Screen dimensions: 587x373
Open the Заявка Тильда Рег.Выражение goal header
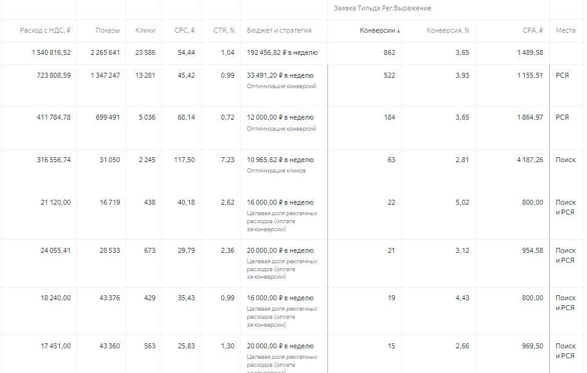tap(382, 8)
